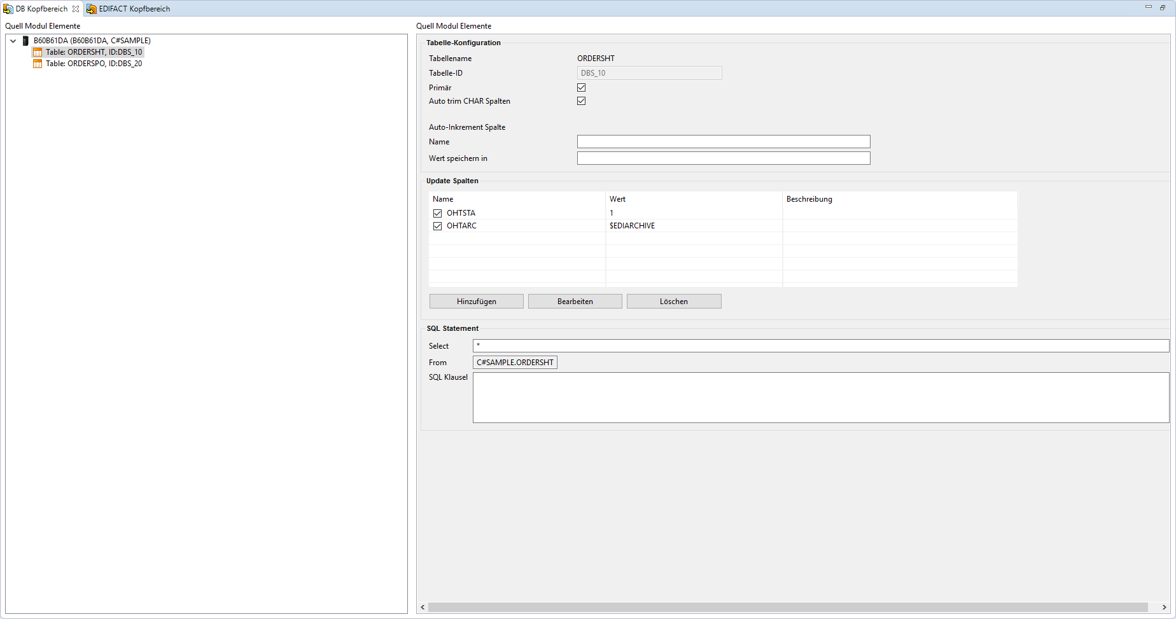Disable Auto trim CHAR Spalten
Viewport: 1176px width, 619px height.
coord(581,101)
